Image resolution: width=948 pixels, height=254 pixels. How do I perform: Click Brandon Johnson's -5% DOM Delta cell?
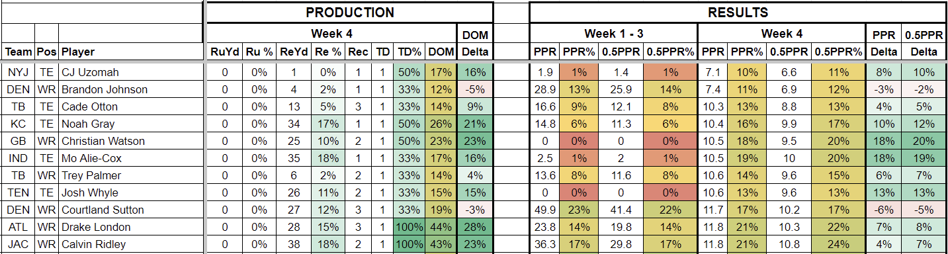pyautogui.click(x=474, y=89)
